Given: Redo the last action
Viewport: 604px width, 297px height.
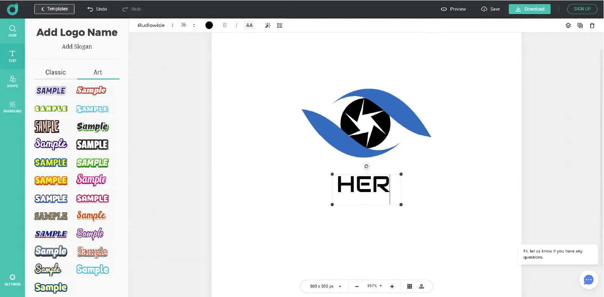Looking at the screenshot, I should click(x=132, y=9).
